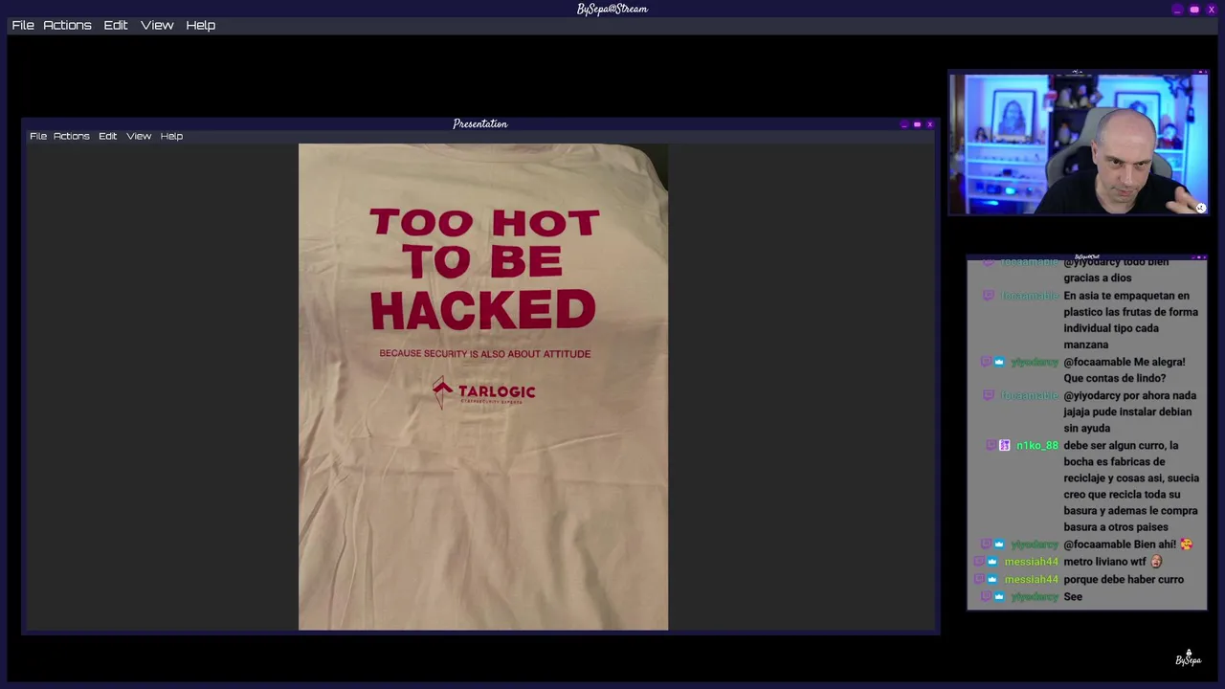Minimize the Presentation window

(904, 124)
